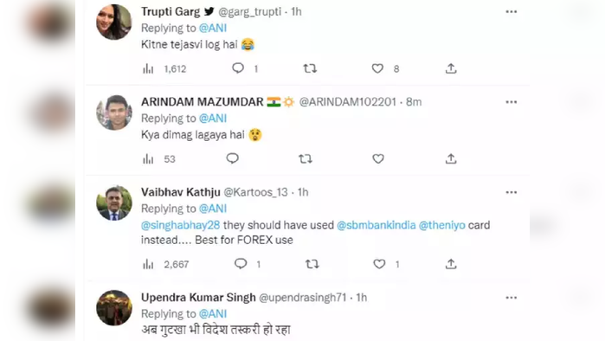Open more options on ARINDAM MAZUMDAR's tweet
The width and height of the screenshot is (605, 341).
(x=512, y=102)
